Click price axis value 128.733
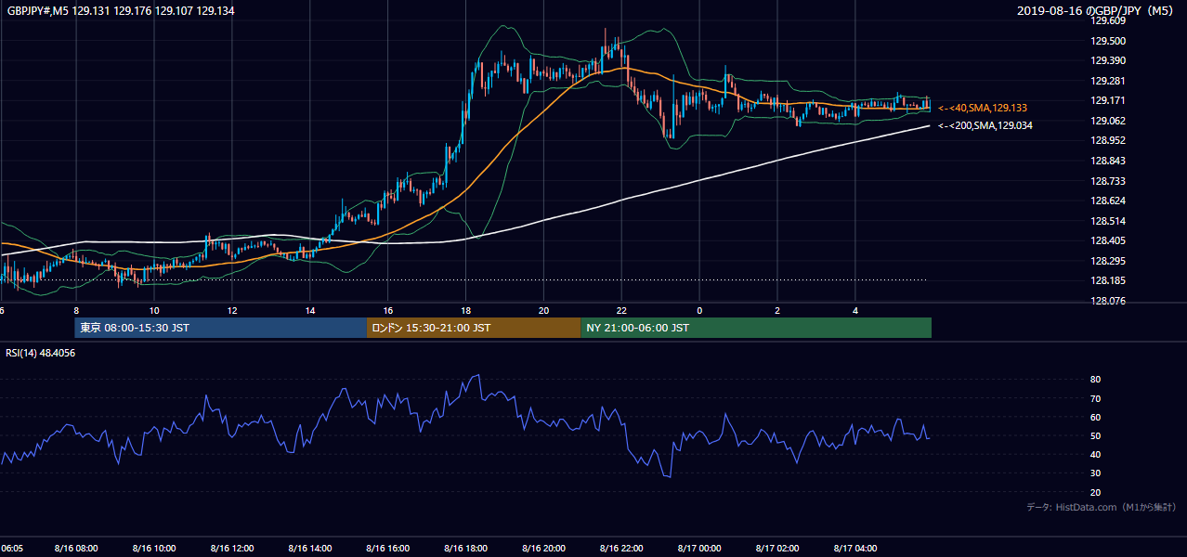 click(x=1107, y=181)
